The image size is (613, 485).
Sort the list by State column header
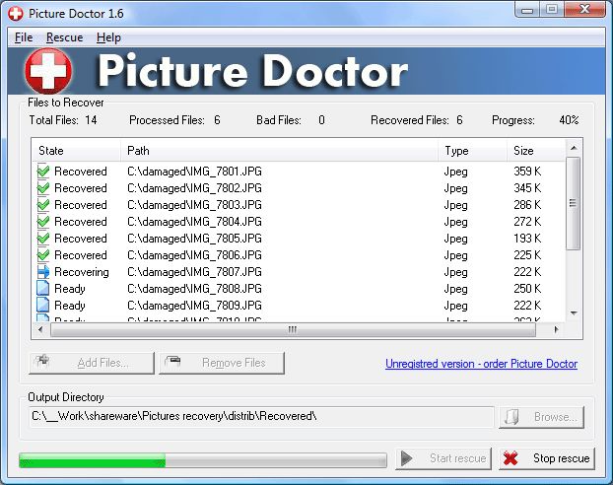pyautogui.click(x=76, y=151)
